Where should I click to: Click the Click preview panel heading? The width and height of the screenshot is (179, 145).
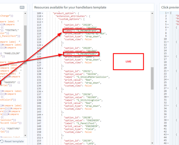click(170, 7)
